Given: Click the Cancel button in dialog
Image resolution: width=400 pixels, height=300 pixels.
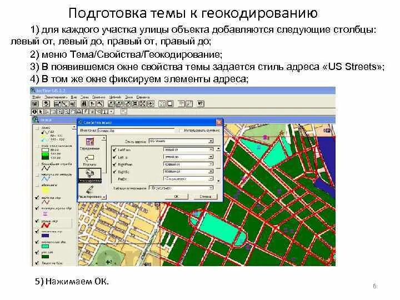Looking at the screenshot, I should [206, 197].
